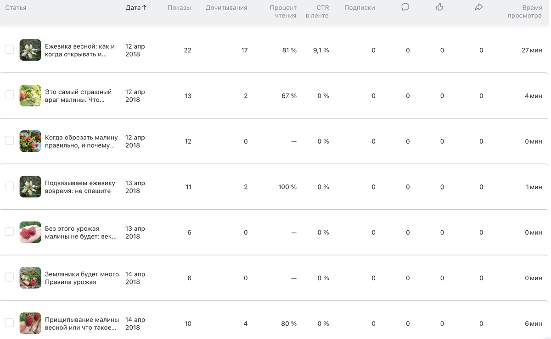Check the box beside Когда обрезать малину

(9, 140)
